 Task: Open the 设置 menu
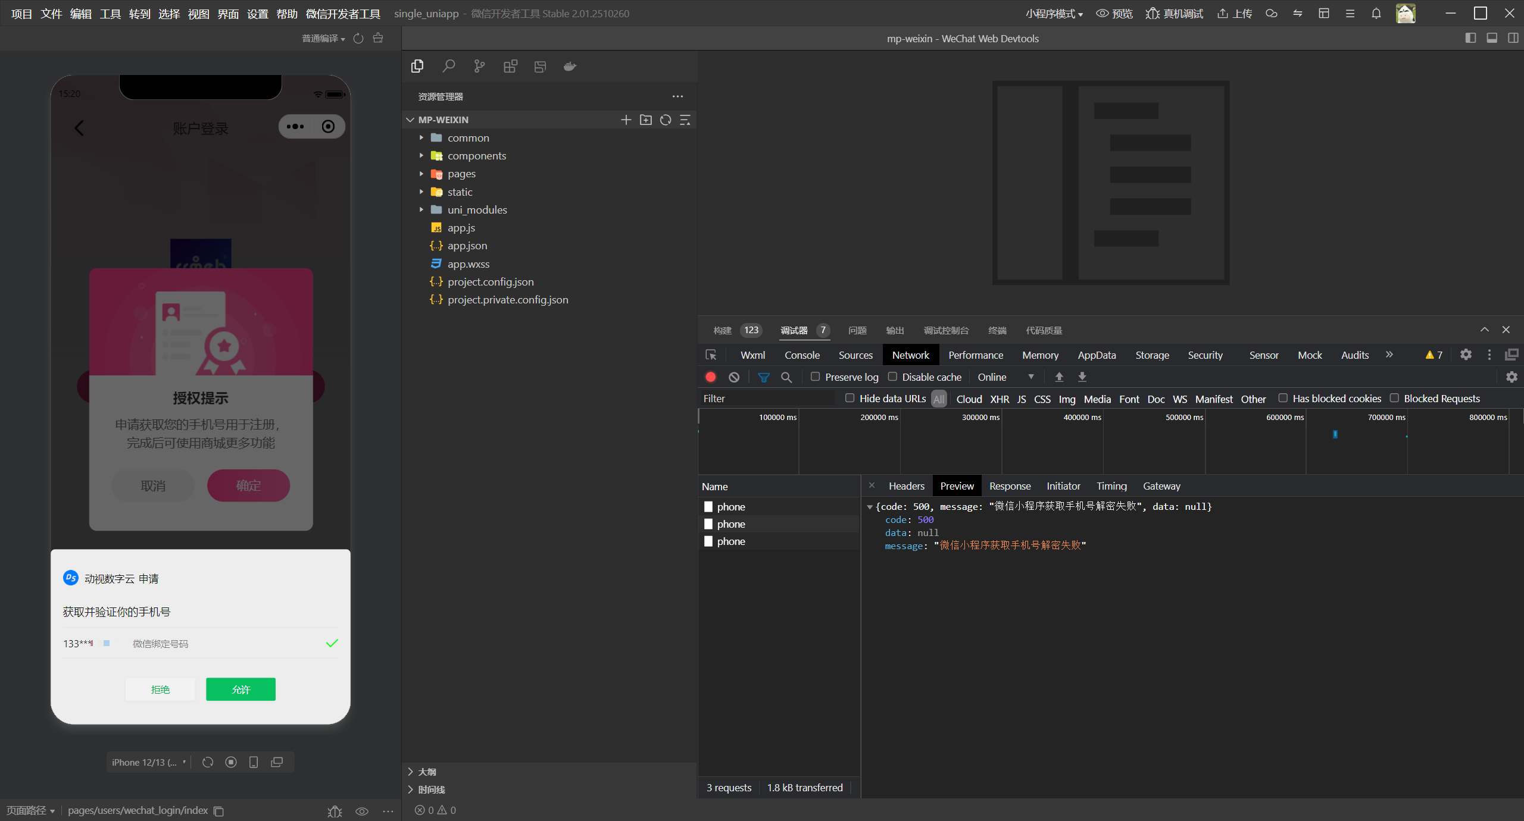point(257,14)
